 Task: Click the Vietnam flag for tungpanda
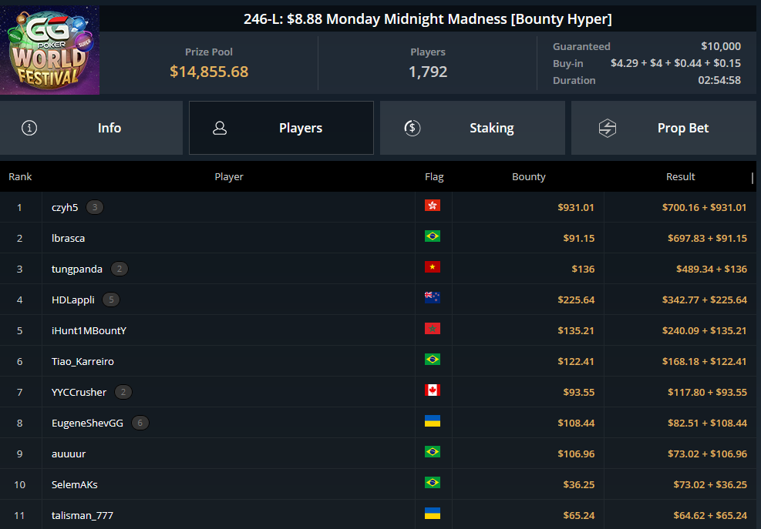pos(433,267)
